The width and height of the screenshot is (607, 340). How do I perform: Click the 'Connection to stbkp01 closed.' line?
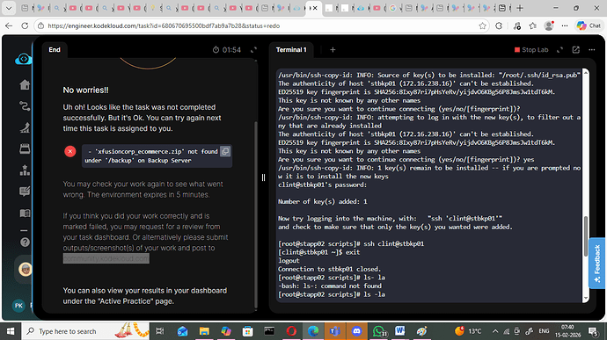329,269
